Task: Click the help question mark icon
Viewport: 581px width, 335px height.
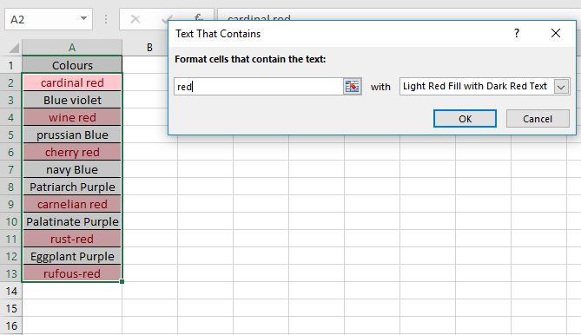Action: coord(517,33)
